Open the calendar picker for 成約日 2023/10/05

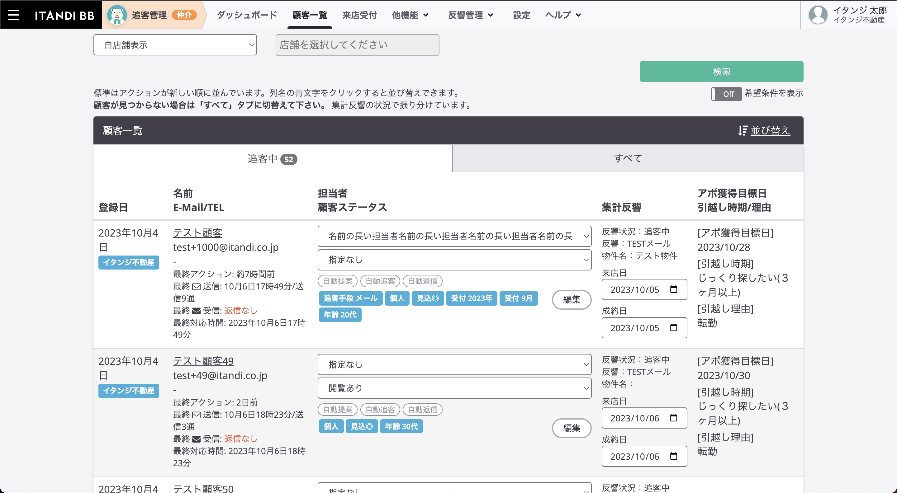click(x=673, y=327)
